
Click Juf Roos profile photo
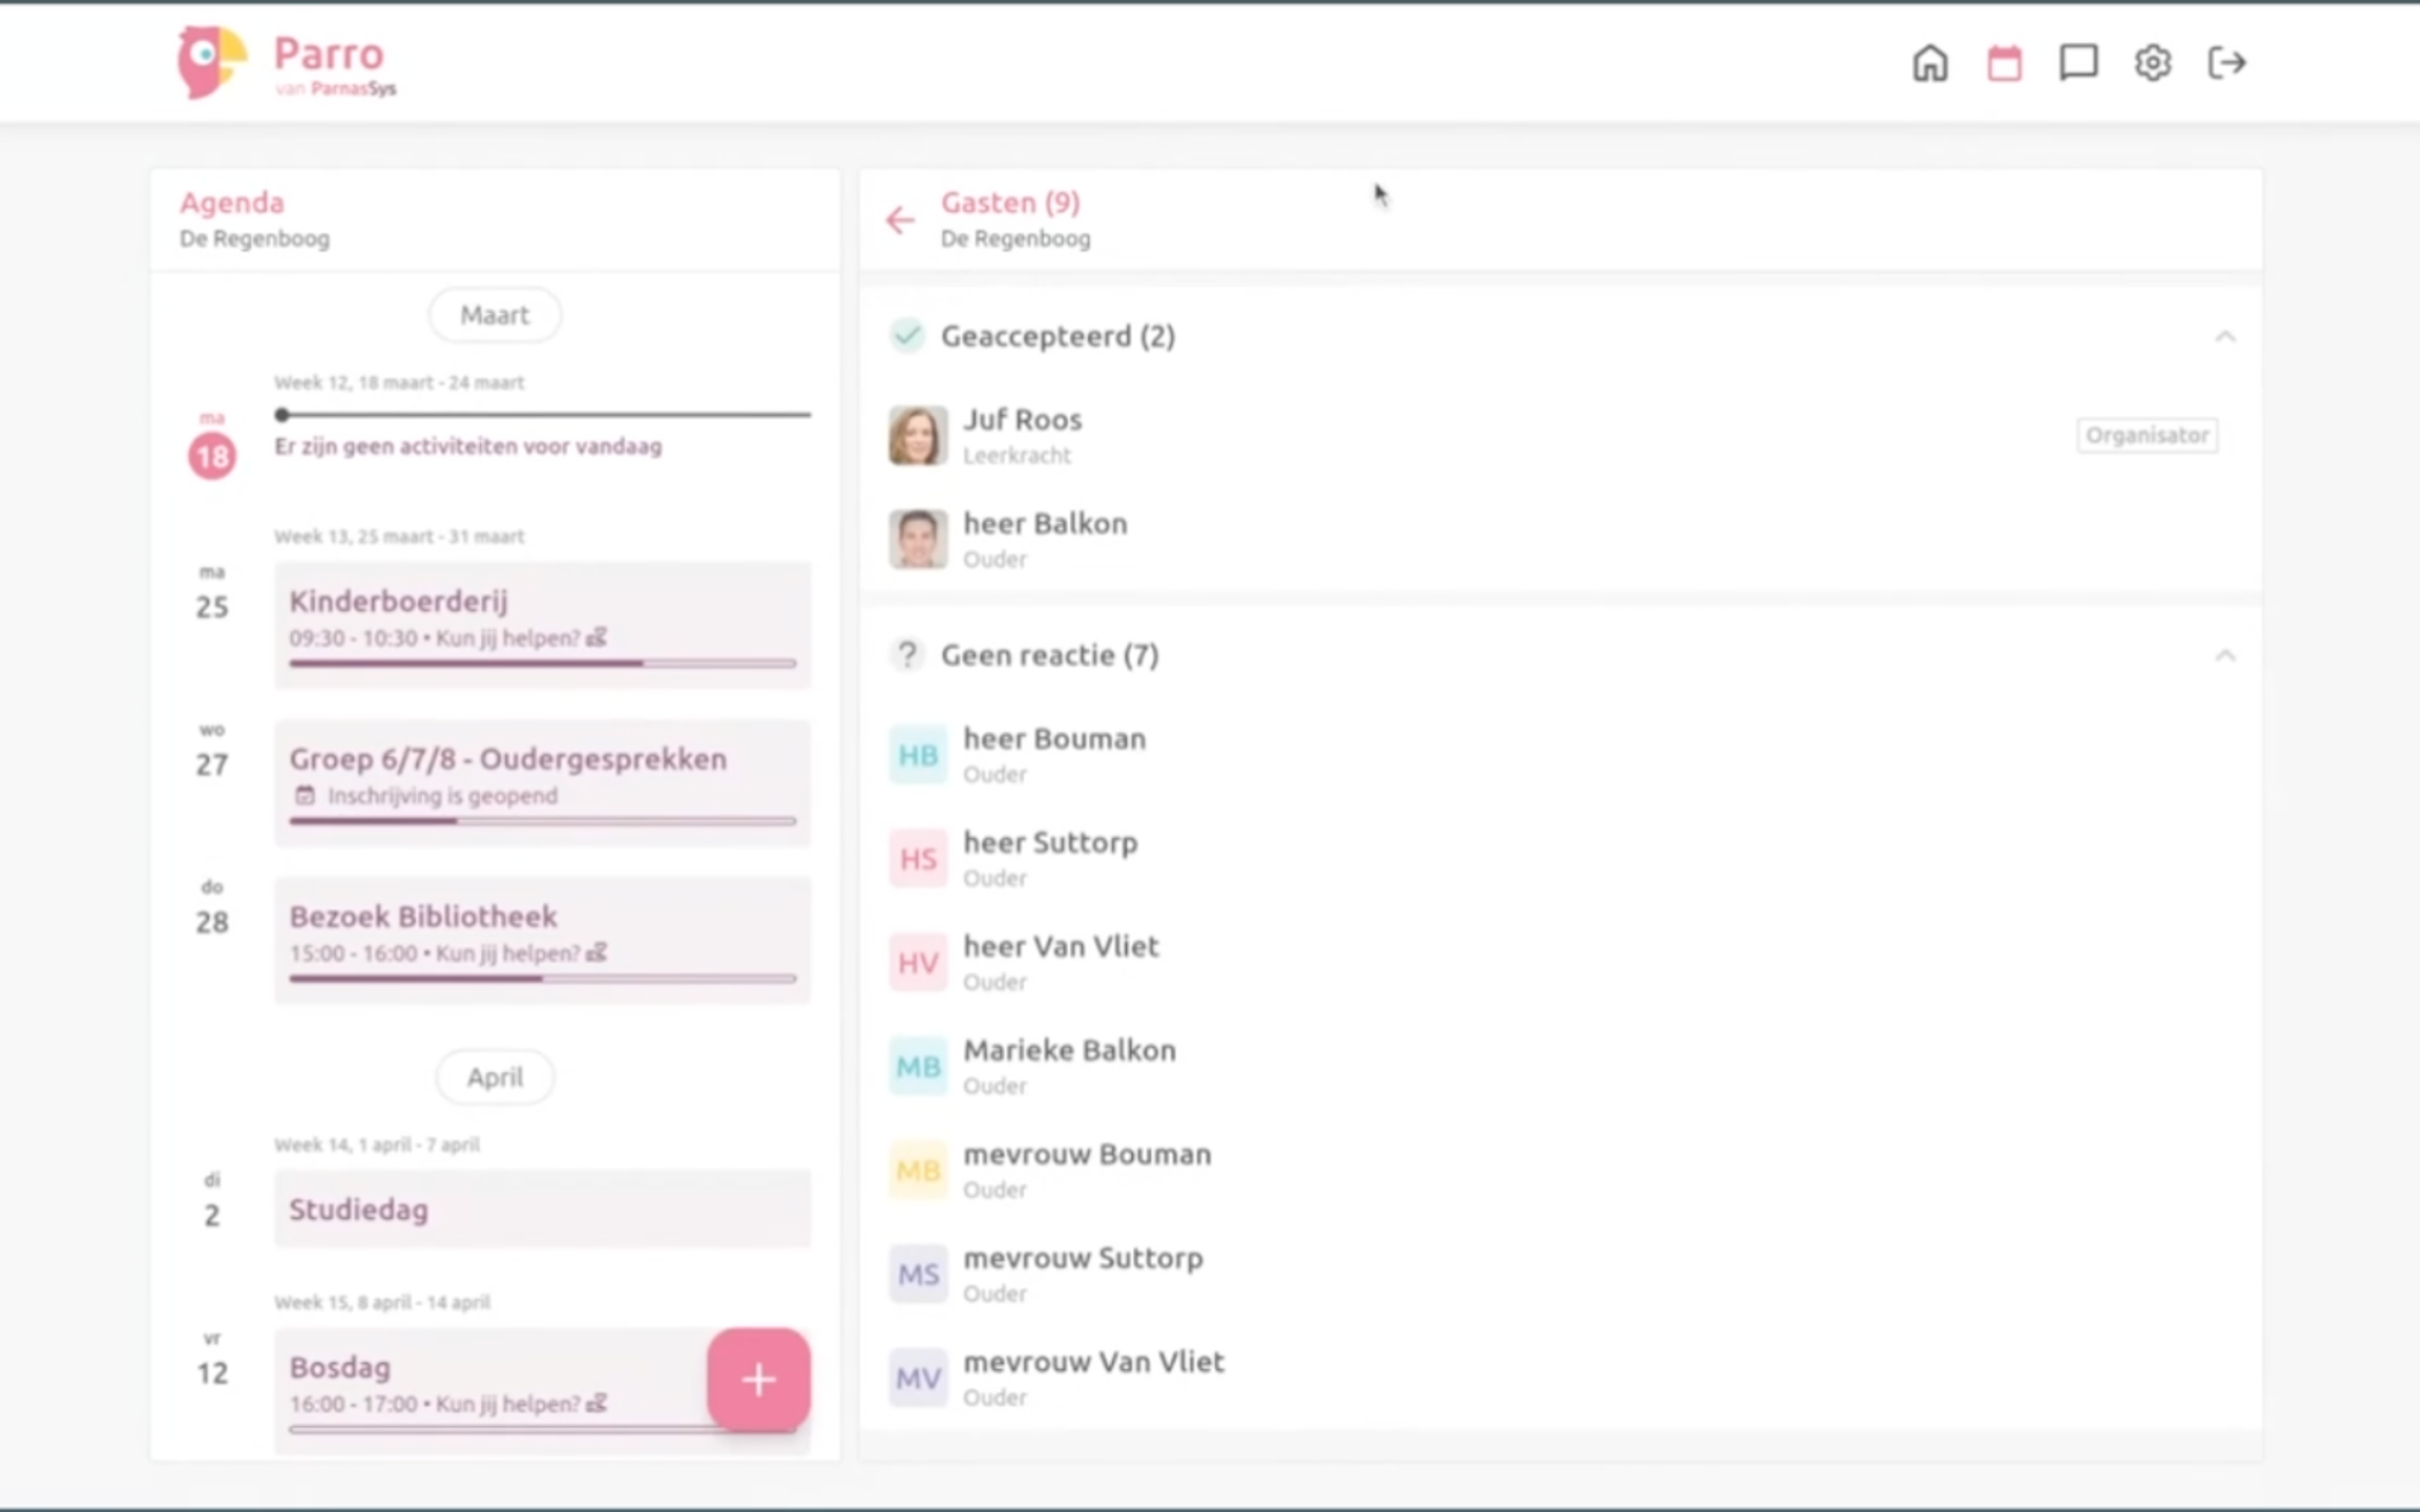(x=916, y=435)
